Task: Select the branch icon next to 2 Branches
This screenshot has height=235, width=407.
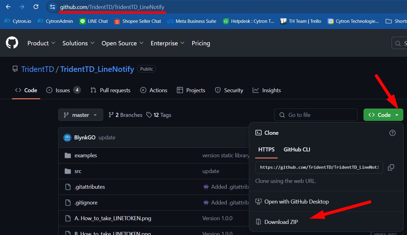Action: 111,115
